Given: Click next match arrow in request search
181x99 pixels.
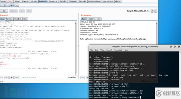Looking at the screenshot, I should (x=17, y=77).
